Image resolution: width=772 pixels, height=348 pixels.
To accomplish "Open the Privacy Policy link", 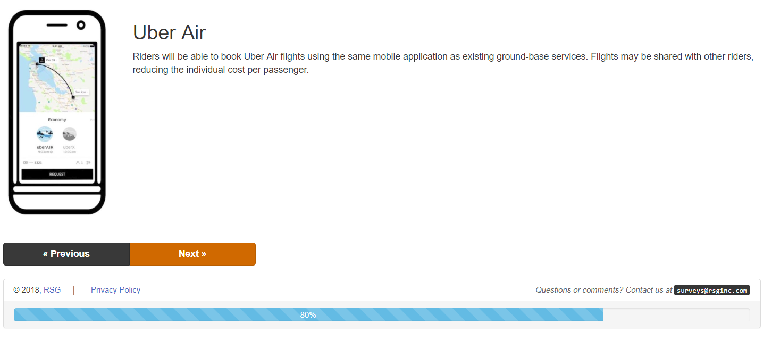I will click(x=115, y=290).
